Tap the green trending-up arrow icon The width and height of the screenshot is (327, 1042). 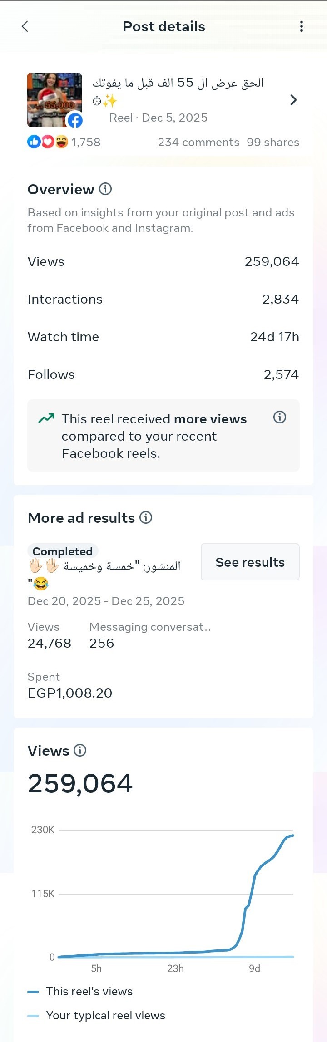tap(46, 418)
